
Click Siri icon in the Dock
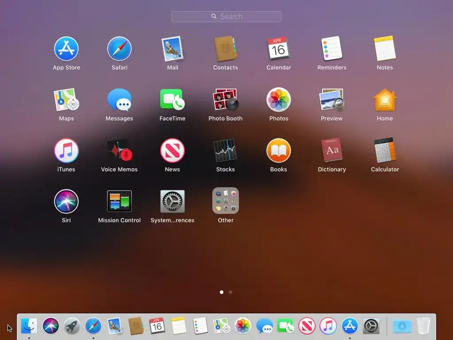(x=50, y=326)
